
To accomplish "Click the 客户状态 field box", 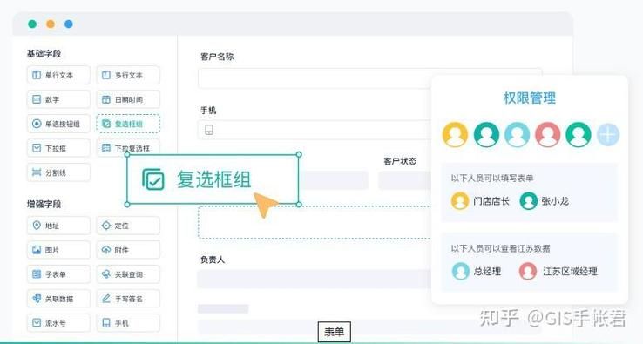I will tap(404, 180).
